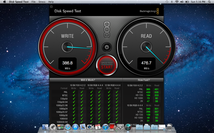
Task: Open Calendar icon in the dock
Action: pyautogui.click(x=98, y=127)
